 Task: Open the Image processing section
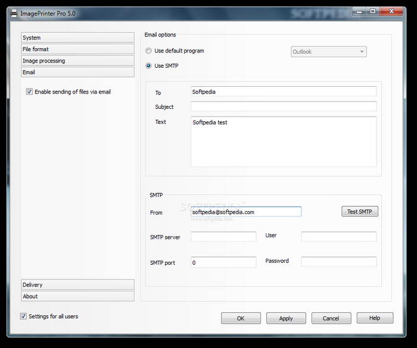point(77,61)
